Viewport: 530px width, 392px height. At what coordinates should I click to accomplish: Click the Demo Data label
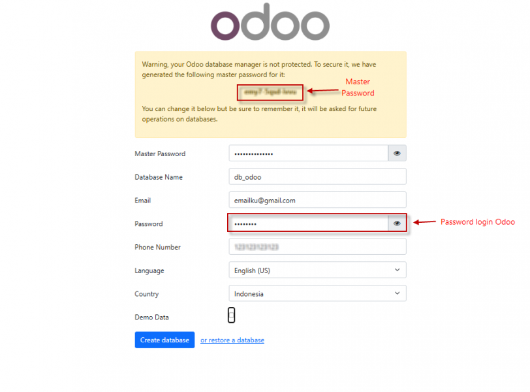pyautogui.click(x=151, y=318)
